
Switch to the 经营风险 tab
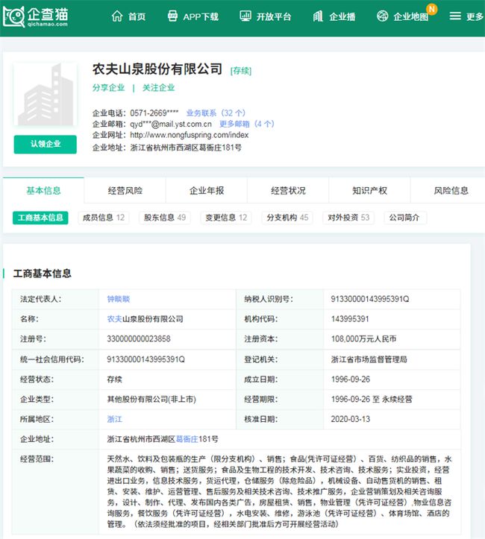click(125, 191)
